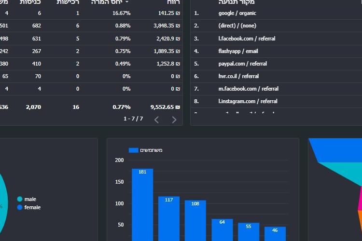Click the 682 visits cell
The image size is (362, 241).
[x=37, y=26]
